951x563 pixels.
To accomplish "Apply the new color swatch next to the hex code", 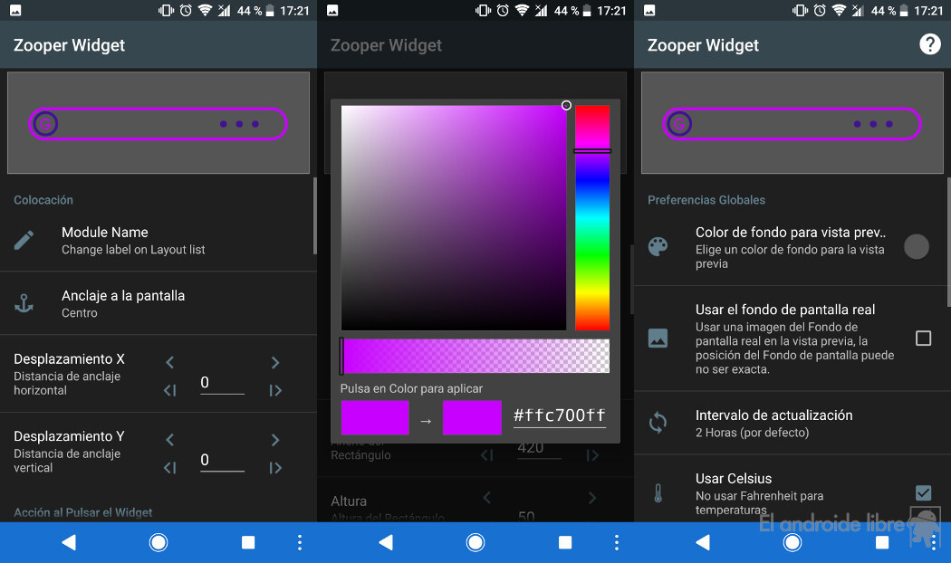I will 472,417.
